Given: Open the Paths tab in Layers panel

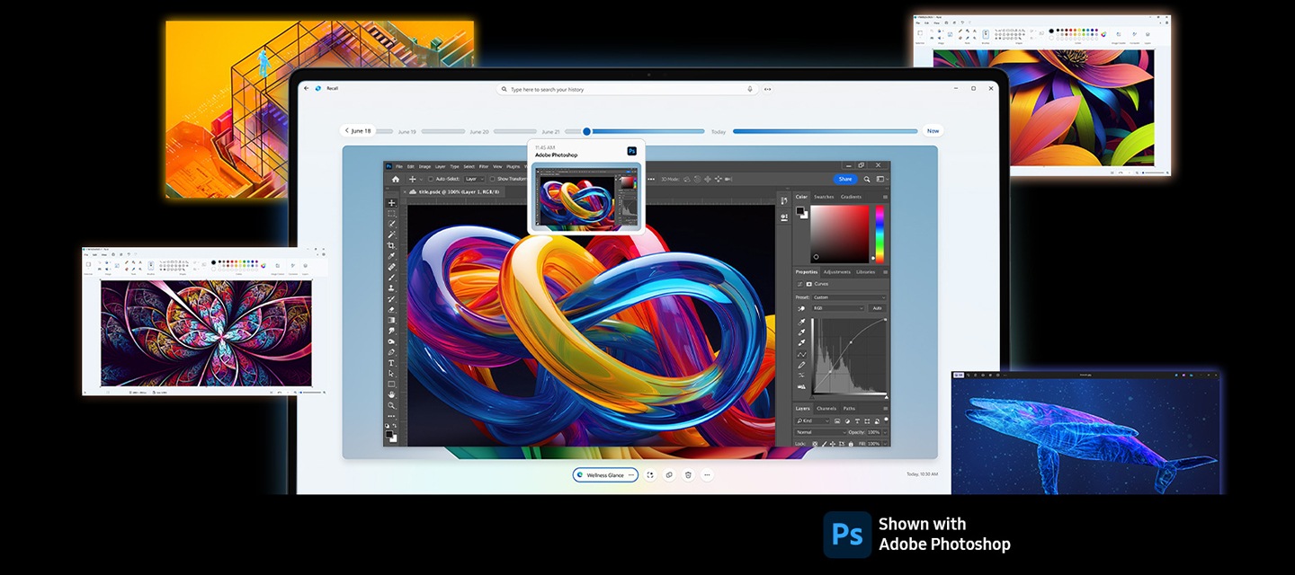Looking at the screenshot, I should coord(849,408).
